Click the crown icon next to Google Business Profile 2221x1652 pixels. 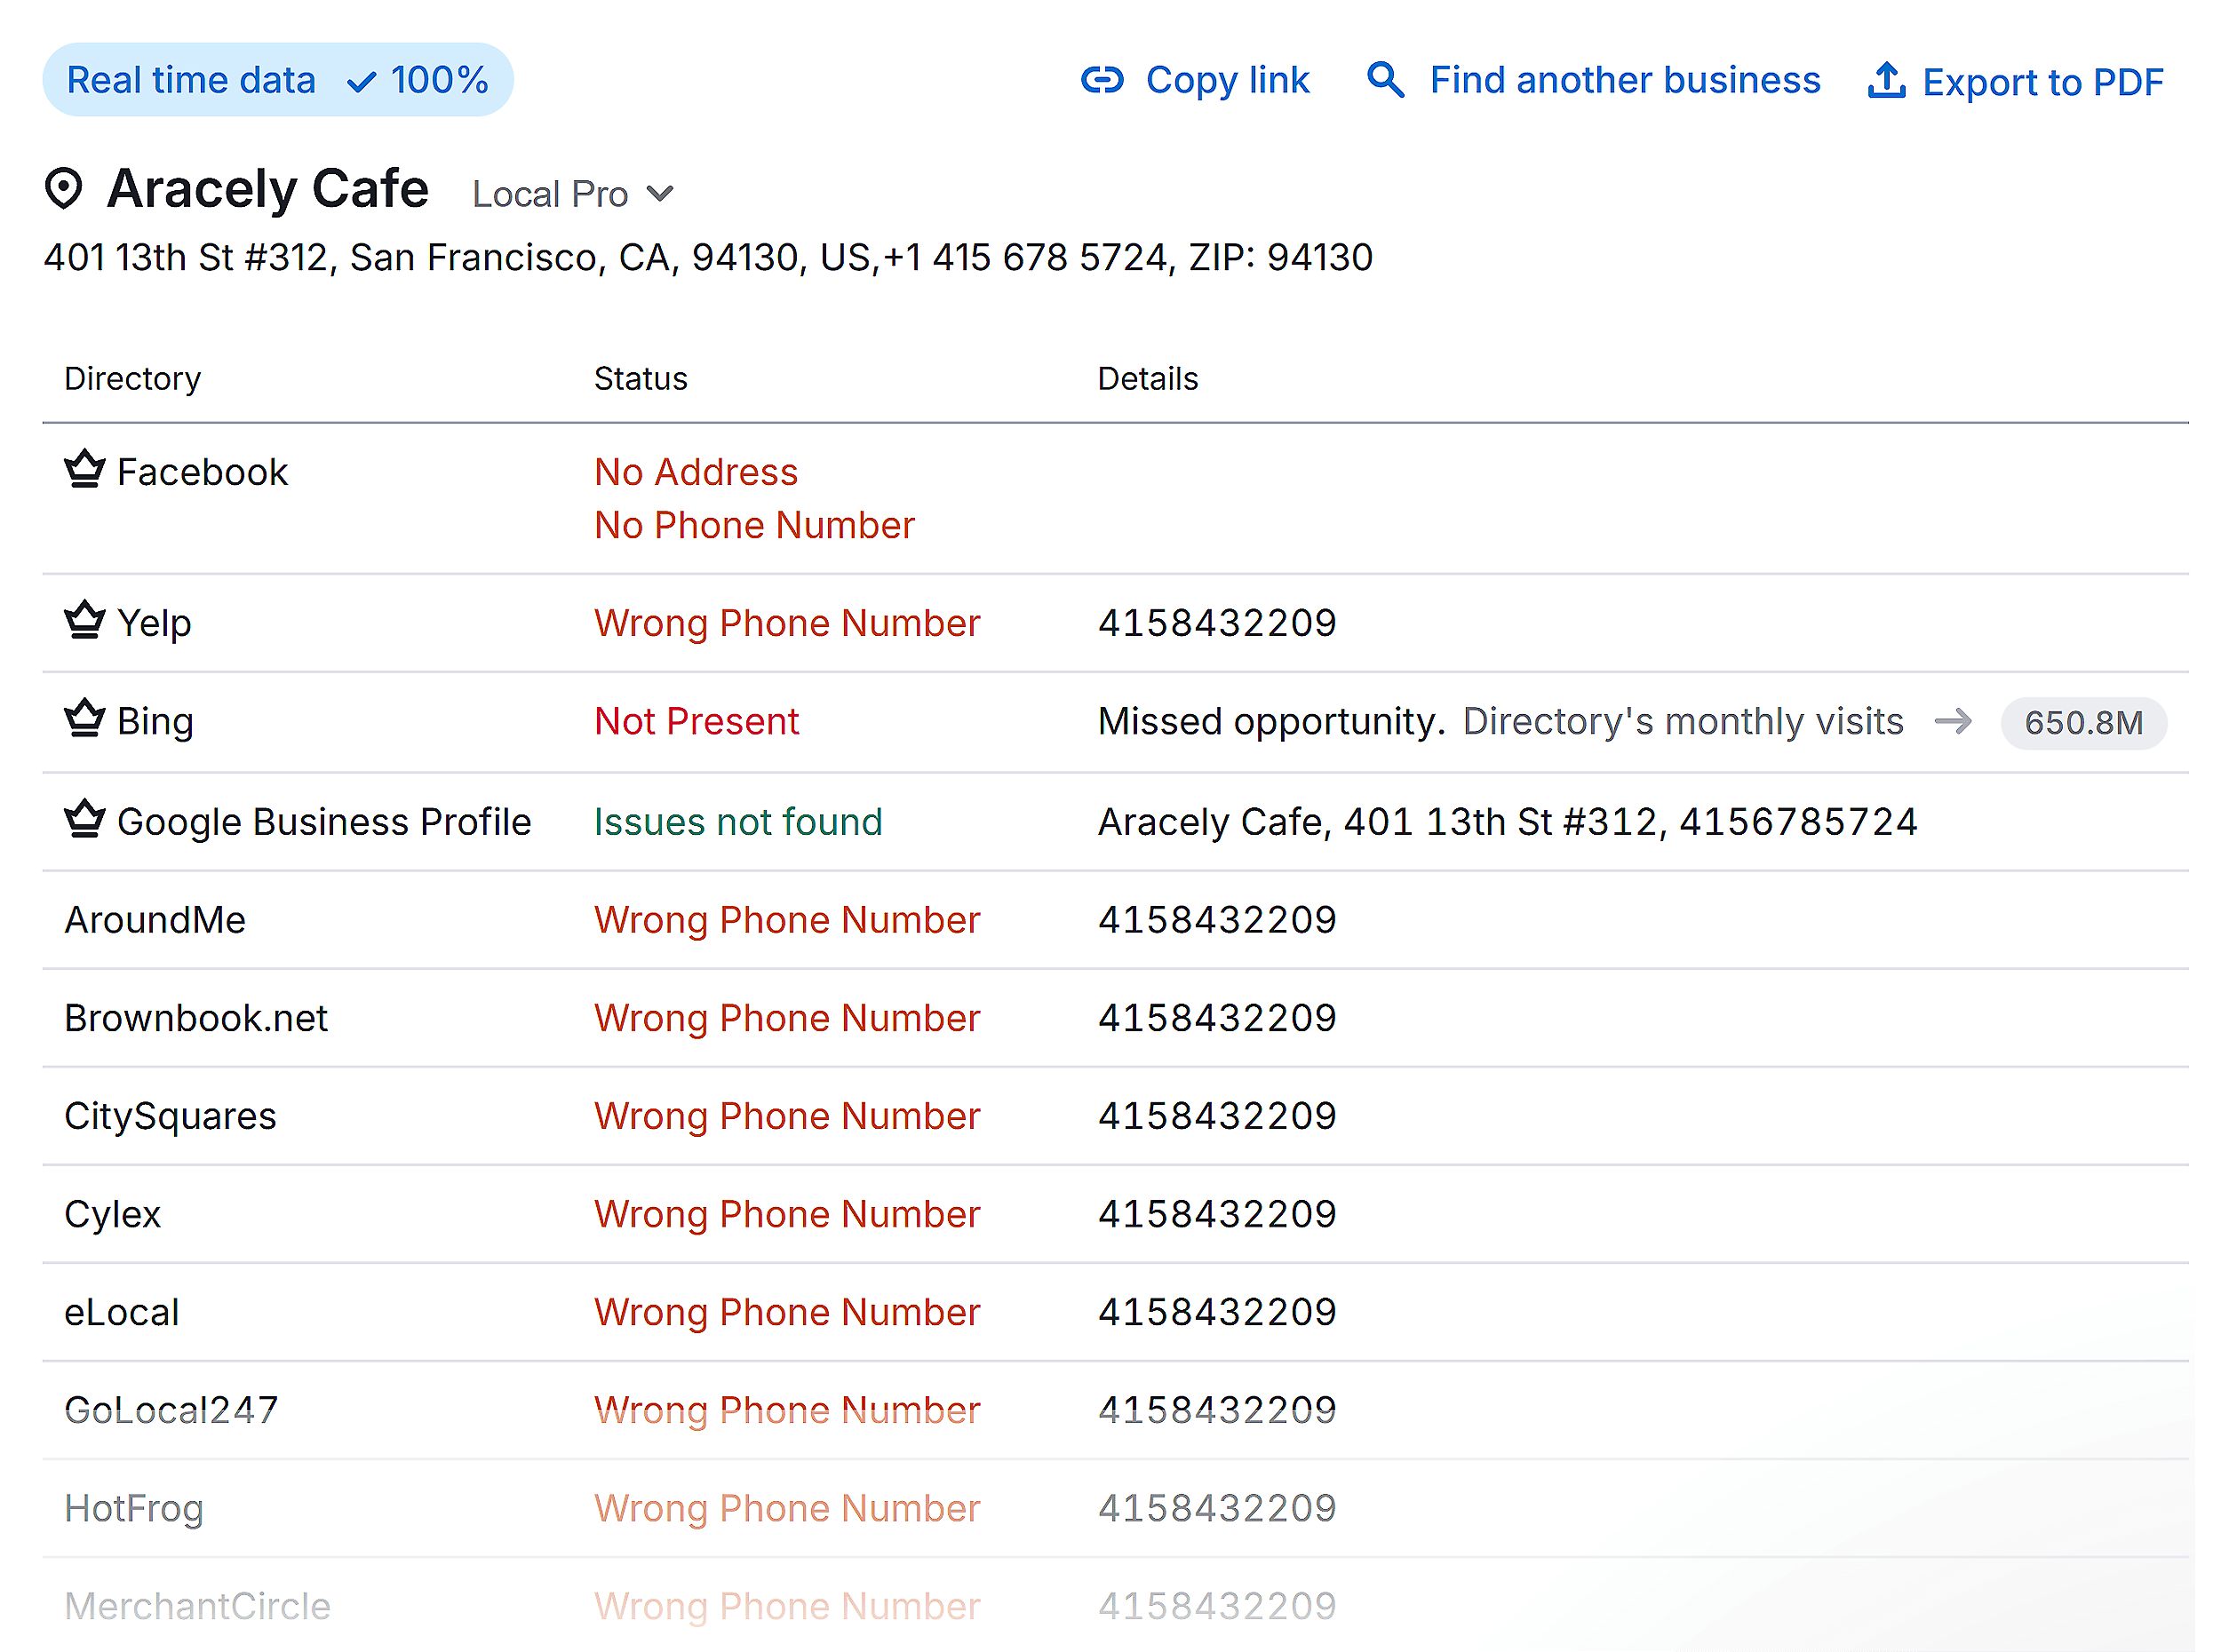pyautogui.click(x=85, y=818)
